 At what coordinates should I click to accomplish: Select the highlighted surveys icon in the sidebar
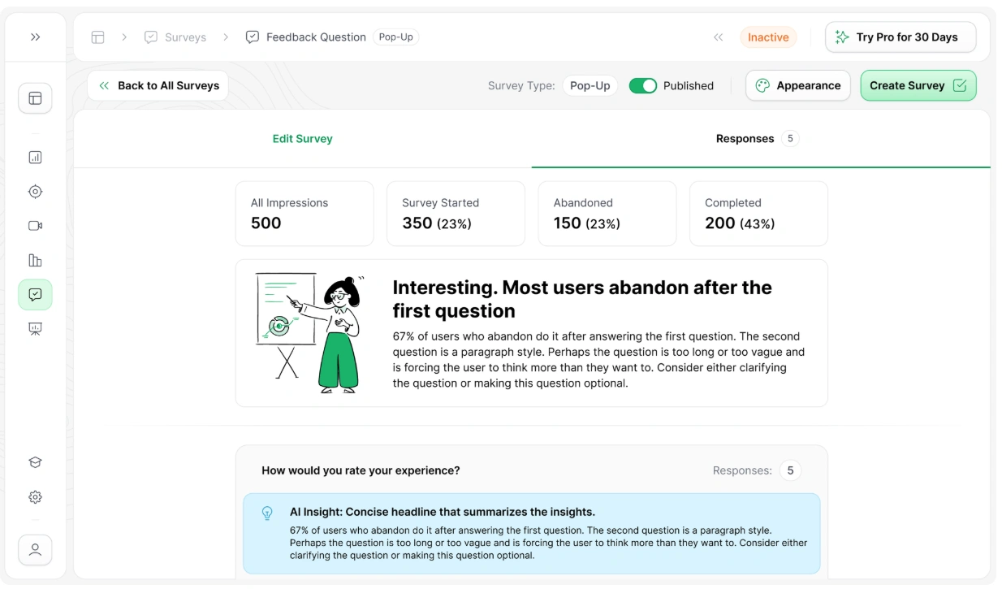(x=35, y=295)
